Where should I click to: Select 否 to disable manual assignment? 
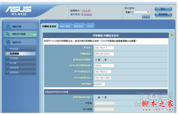tap(103, 97)
